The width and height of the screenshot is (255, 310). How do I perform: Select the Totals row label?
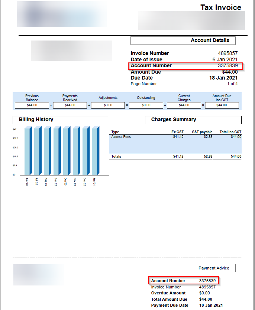point(116,156)
